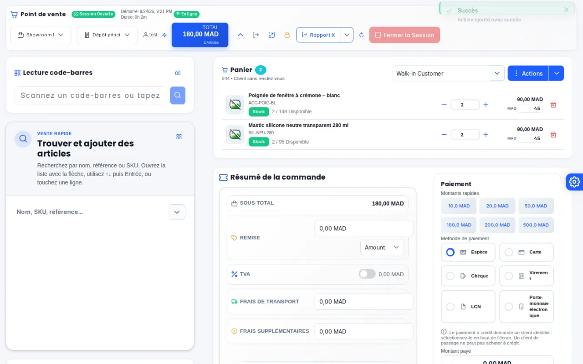Decrease quantity of Poignée de fenêtre
The width and height of the screenshot is (583, 364).
[444, 105]
